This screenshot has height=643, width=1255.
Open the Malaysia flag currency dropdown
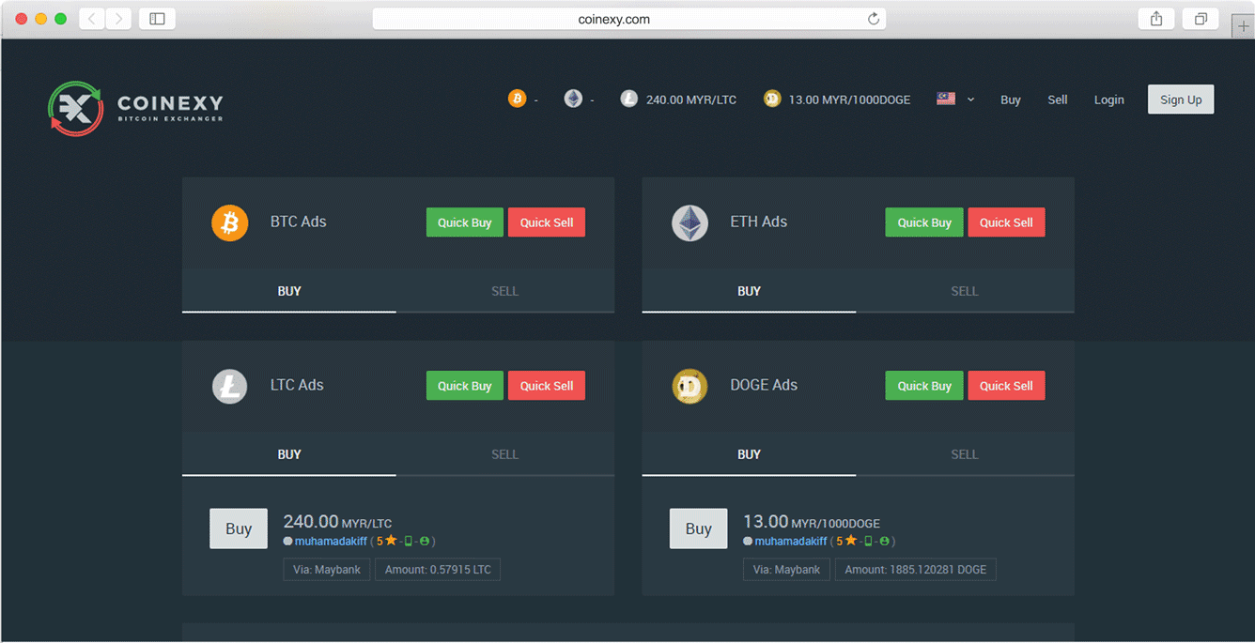coord(955,100)
